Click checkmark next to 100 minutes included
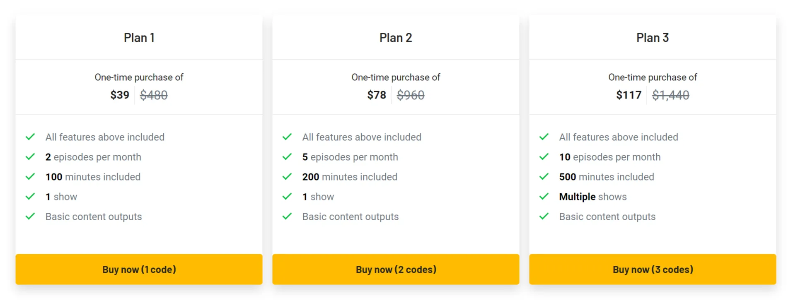The width and height of the screenshot is (793, 308). pos(30,177)
